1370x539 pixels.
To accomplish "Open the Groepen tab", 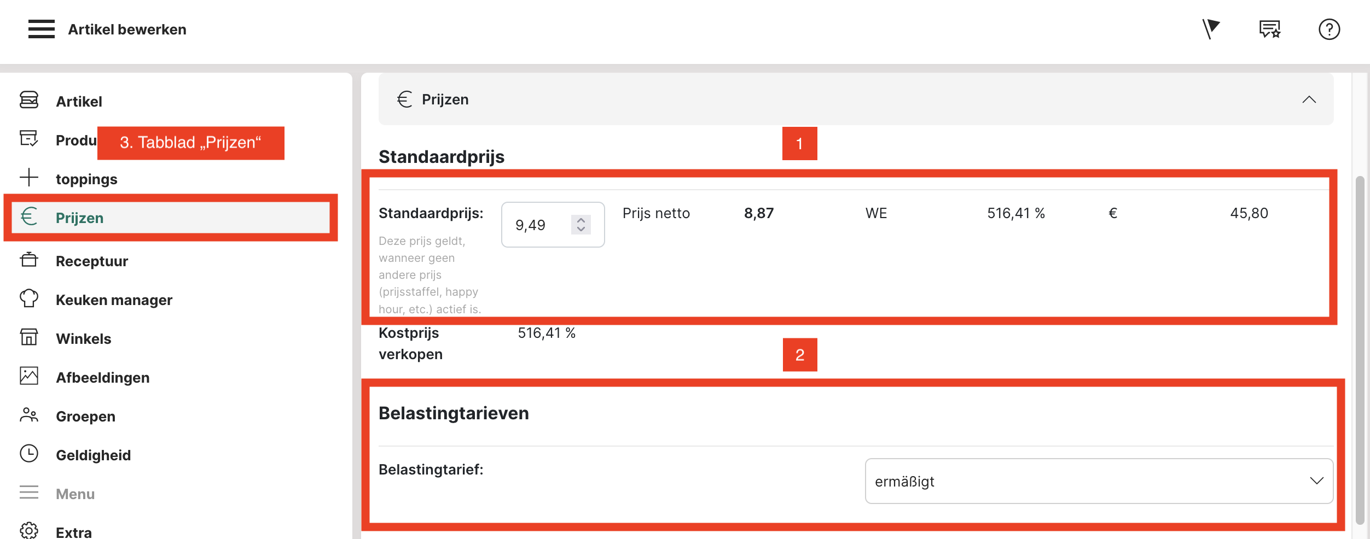I will point(86,417).
